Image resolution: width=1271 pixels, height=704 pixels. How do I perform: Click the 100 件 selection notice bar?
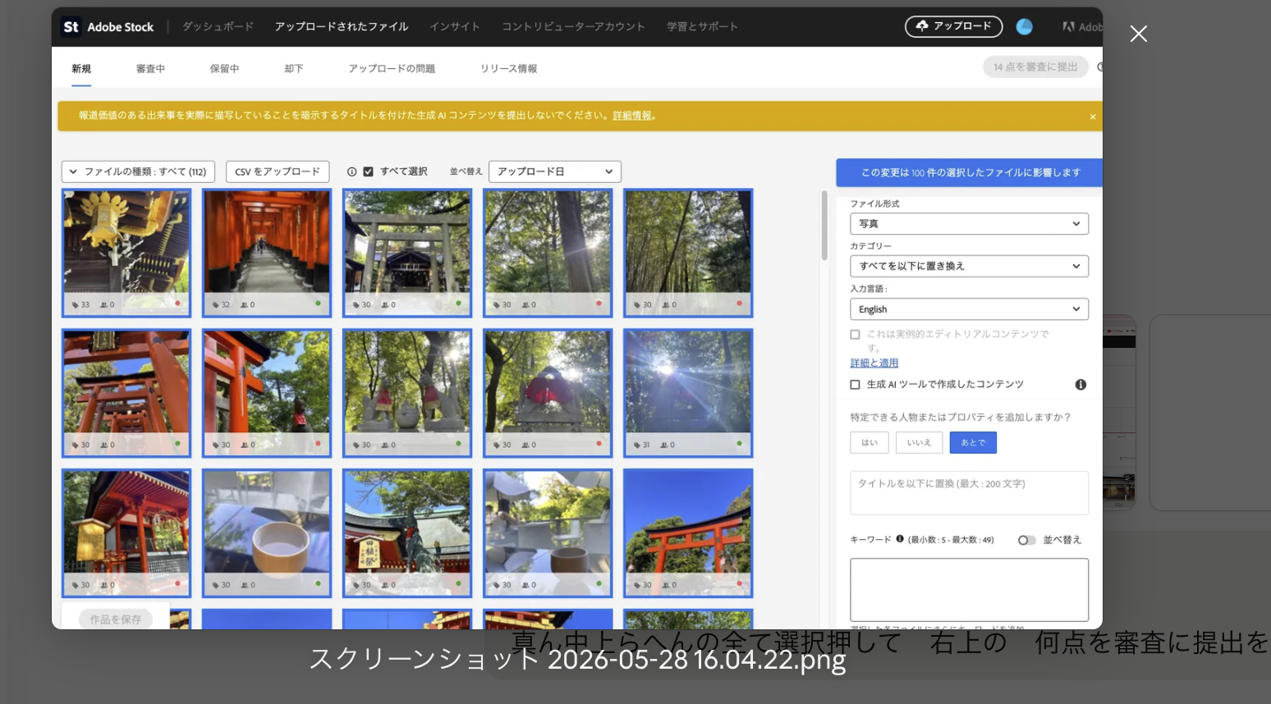coord(969,172)
